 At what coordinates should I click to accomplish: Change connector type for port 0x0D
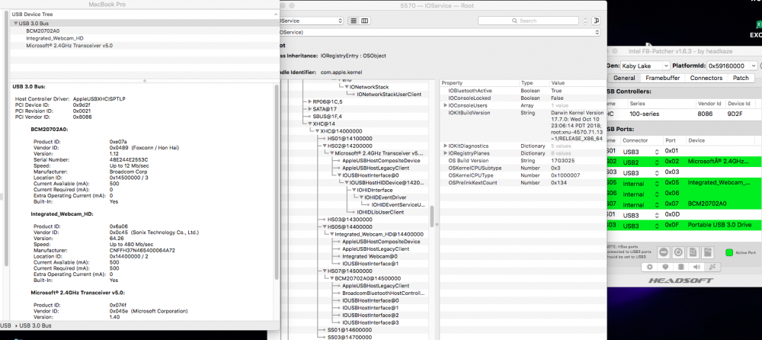pos(641,215)
